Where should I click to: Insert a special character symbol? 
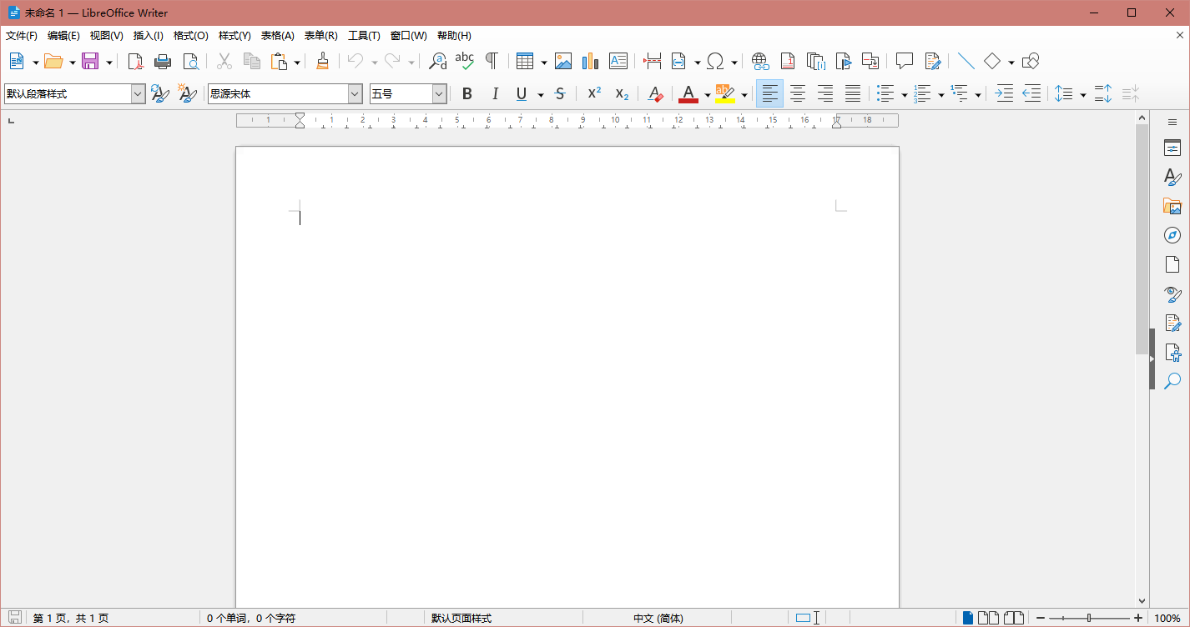tap(716, 61)
